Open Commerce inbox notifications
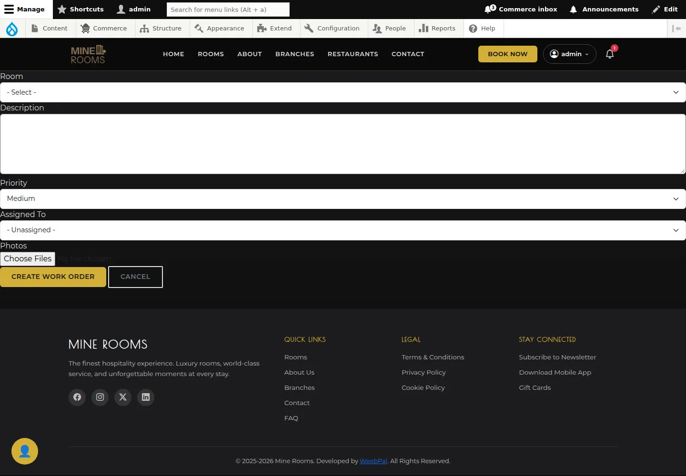The height and width of the screenshot is (476, 686). (x=521, y=10)
